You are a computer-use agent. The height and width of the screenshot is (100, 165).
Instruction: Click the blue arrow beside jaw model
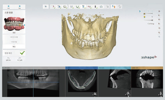click(24, 25)
